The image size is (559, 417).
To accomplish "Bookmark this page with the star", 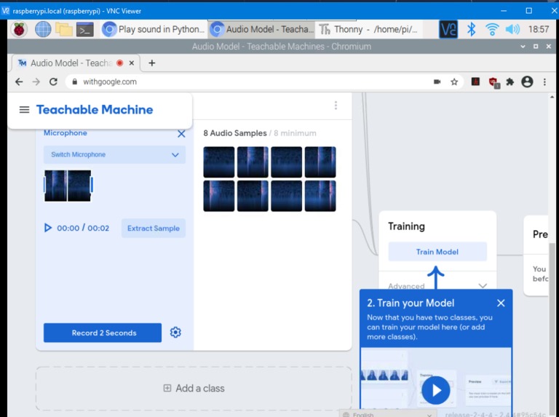I will [454, 82].
